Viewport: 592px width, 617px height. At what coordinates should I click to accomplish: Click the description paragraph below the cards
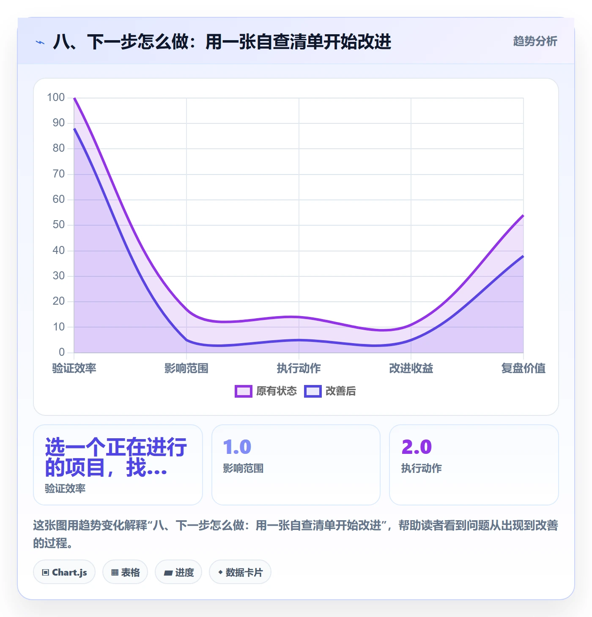[296, 534]
